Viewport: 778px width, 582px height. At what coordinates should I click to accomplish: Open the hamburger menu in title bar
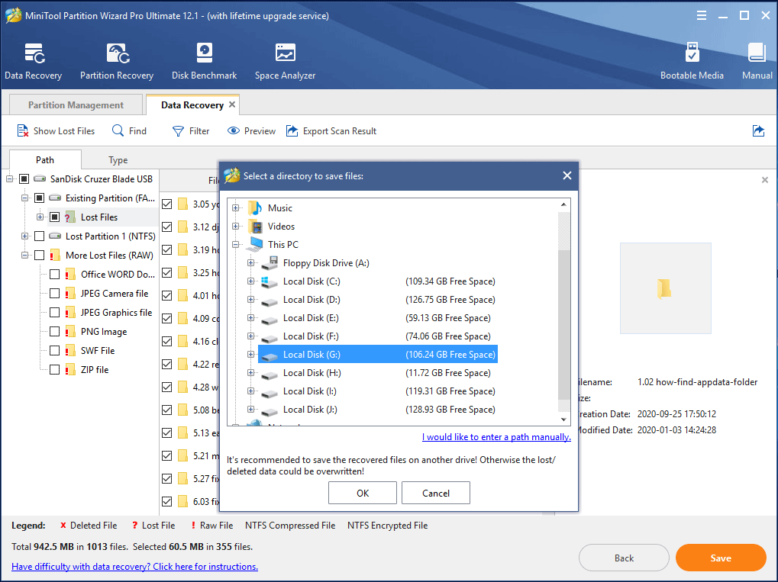[x=701, y=15]
